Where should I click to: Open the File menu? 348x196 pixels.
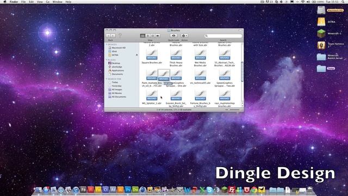pos(23,2)
